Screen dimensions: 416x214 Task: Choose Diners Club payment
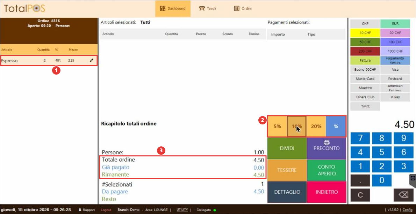(x=365, y=97)
